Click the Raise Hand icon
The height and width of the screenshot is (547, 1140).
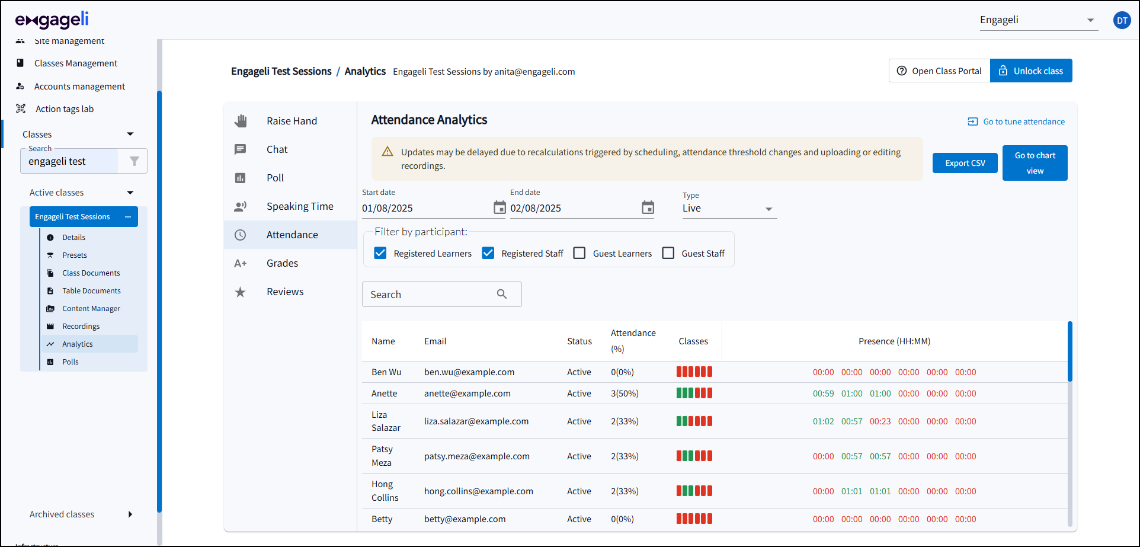pyautogui.click(x=240, y=121)
